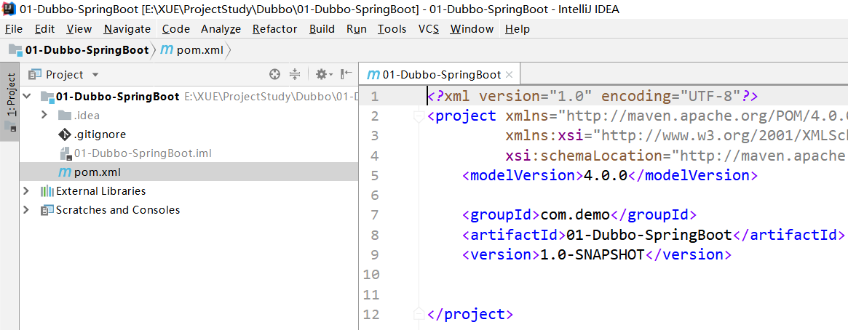The width and height of the screenshot is (848, 330).
Task: Select Scratches and Consoles in the tree
Action: (118, 210)
